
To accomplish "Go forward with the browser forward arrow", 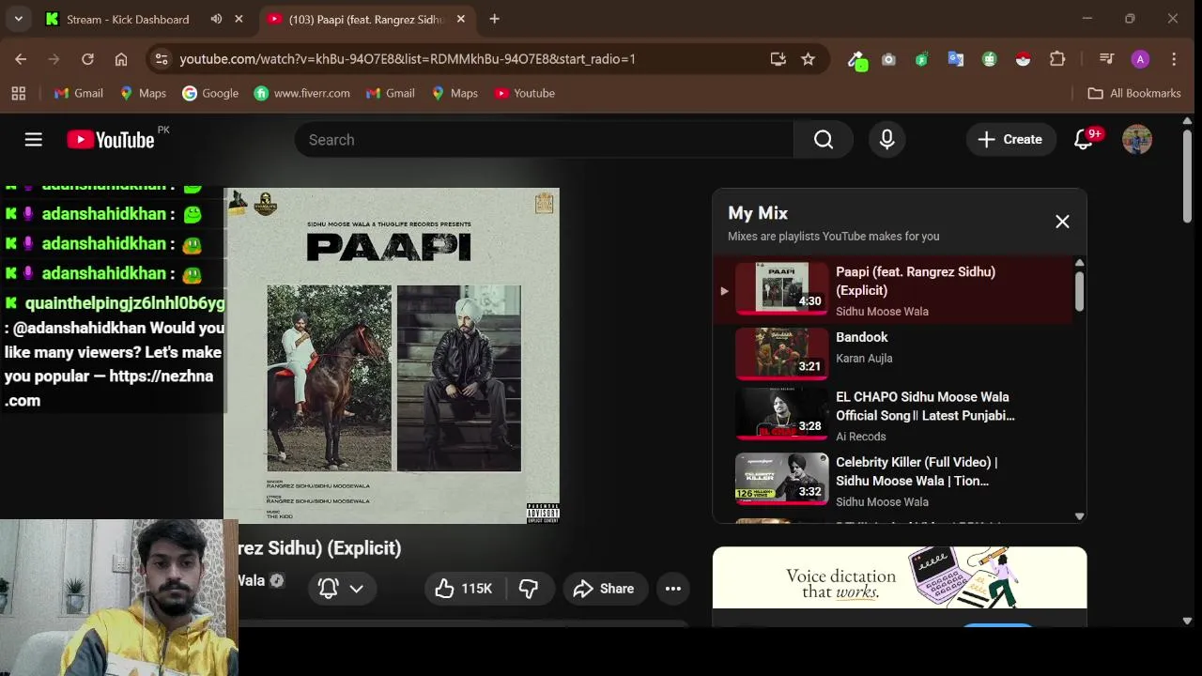I will (x=54, y=59).
